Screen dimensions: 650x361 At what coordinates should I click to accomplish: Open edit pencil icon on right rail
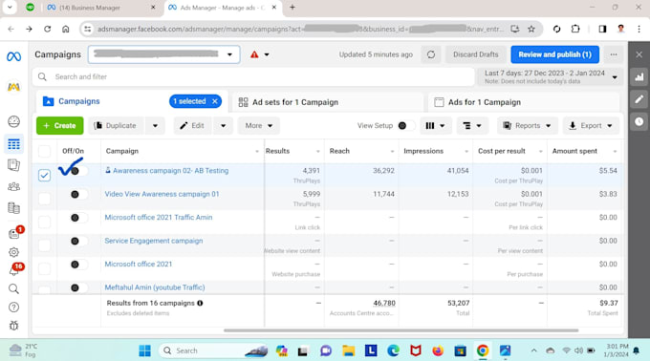click(x=639, y=99)
